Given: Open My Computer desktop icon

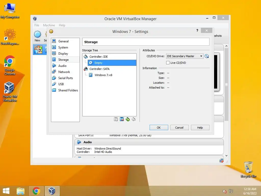Looking at the screenshot, I should [x=10, y=11].
